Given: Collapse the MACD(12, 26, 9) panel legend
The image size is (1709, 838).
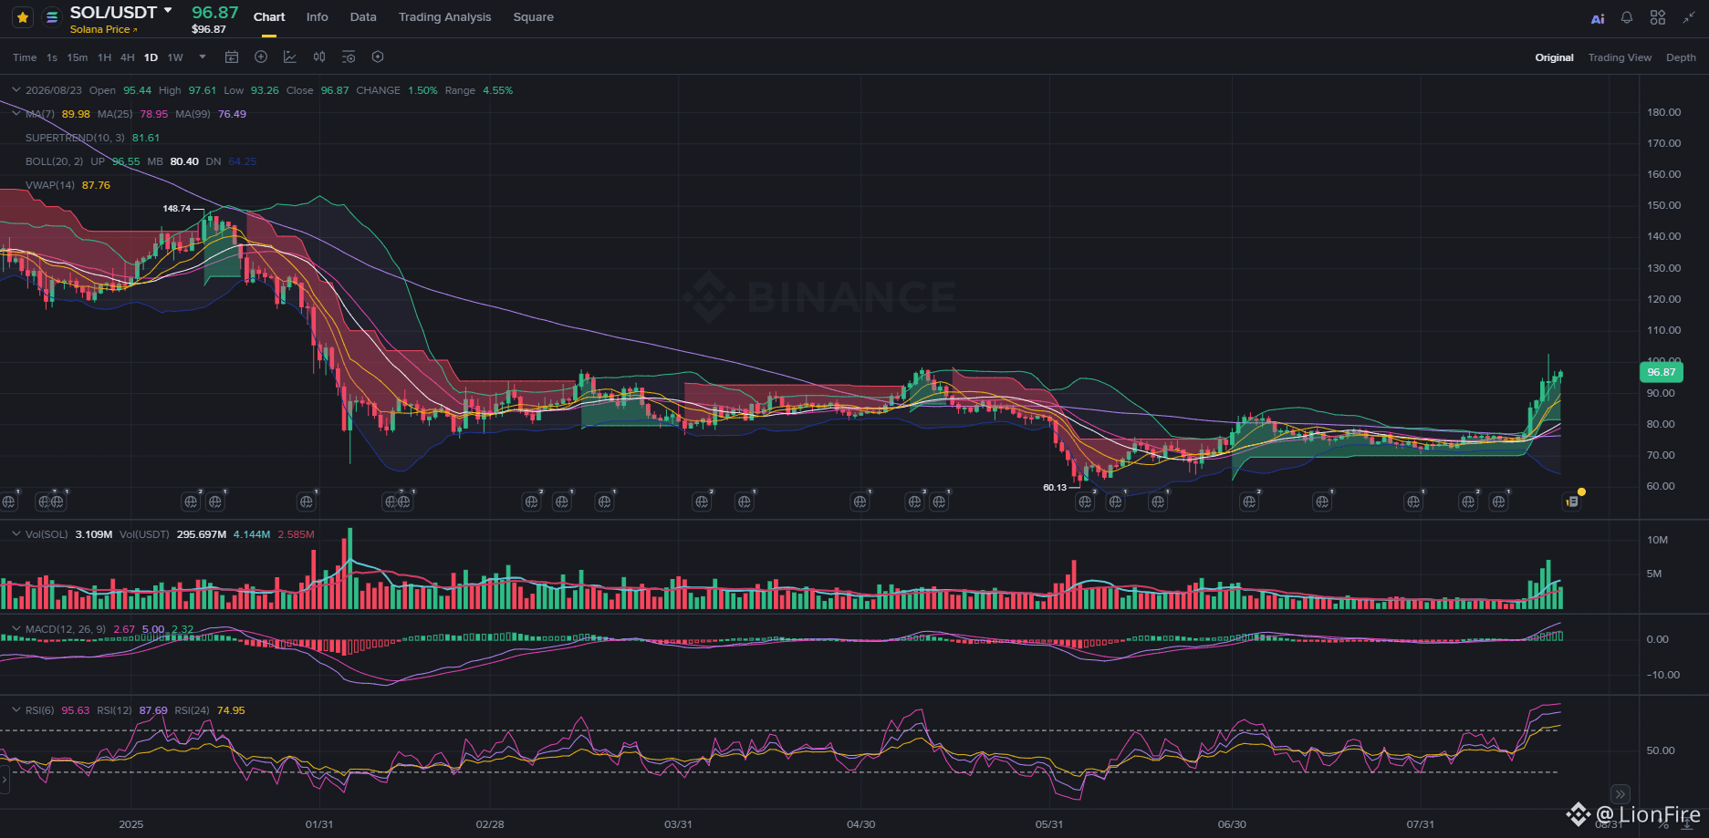Looking at the screenshot, I should pos(16,628).
